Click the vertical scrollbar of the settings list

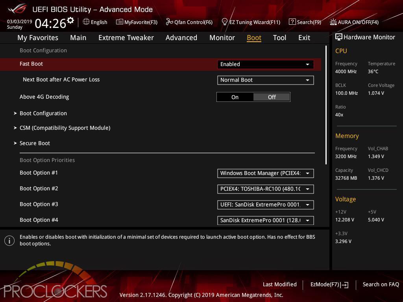[x=326, y=105]
